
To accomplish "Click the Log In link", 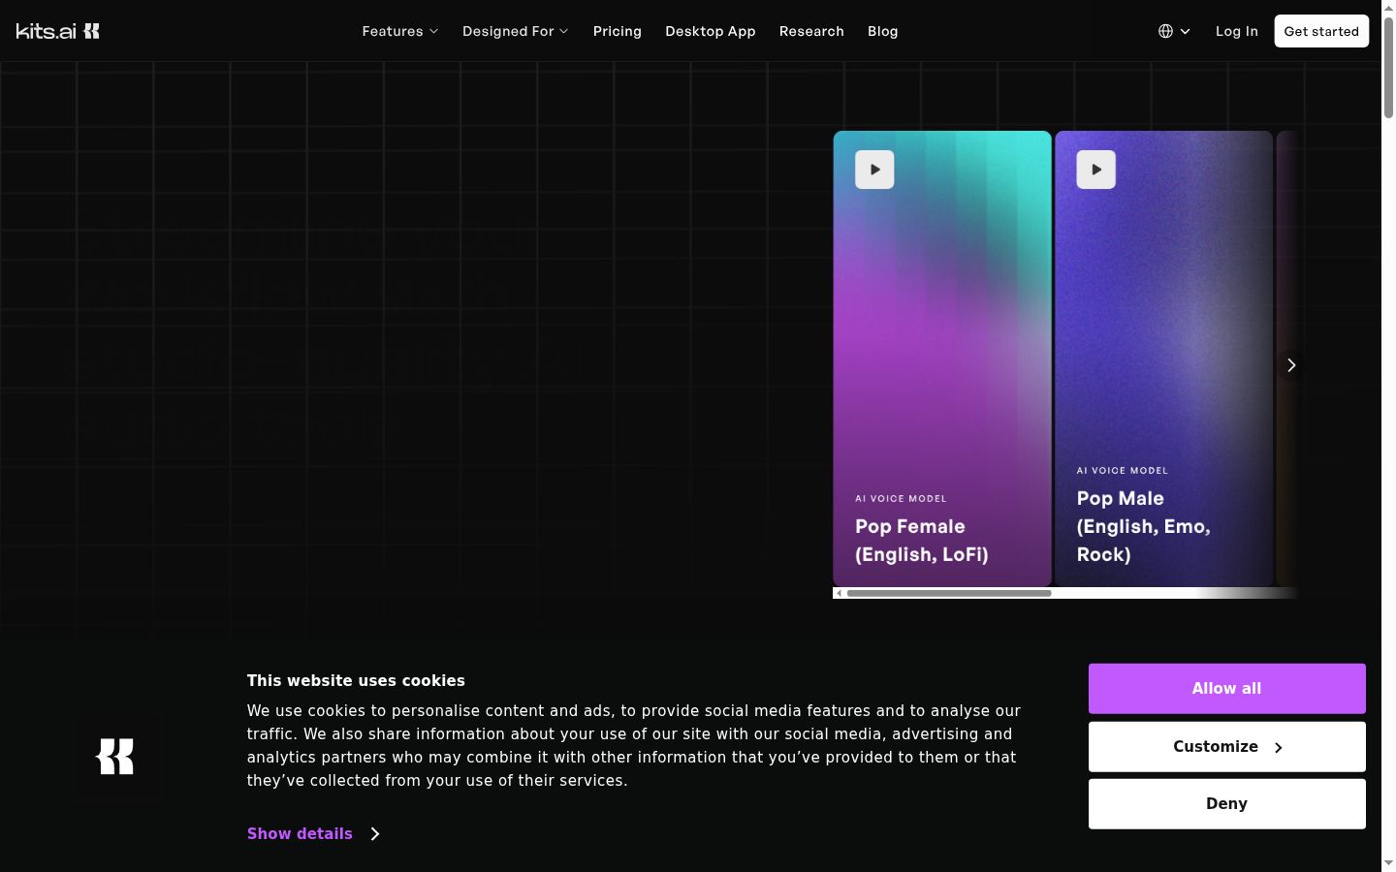I will 1237,31.
